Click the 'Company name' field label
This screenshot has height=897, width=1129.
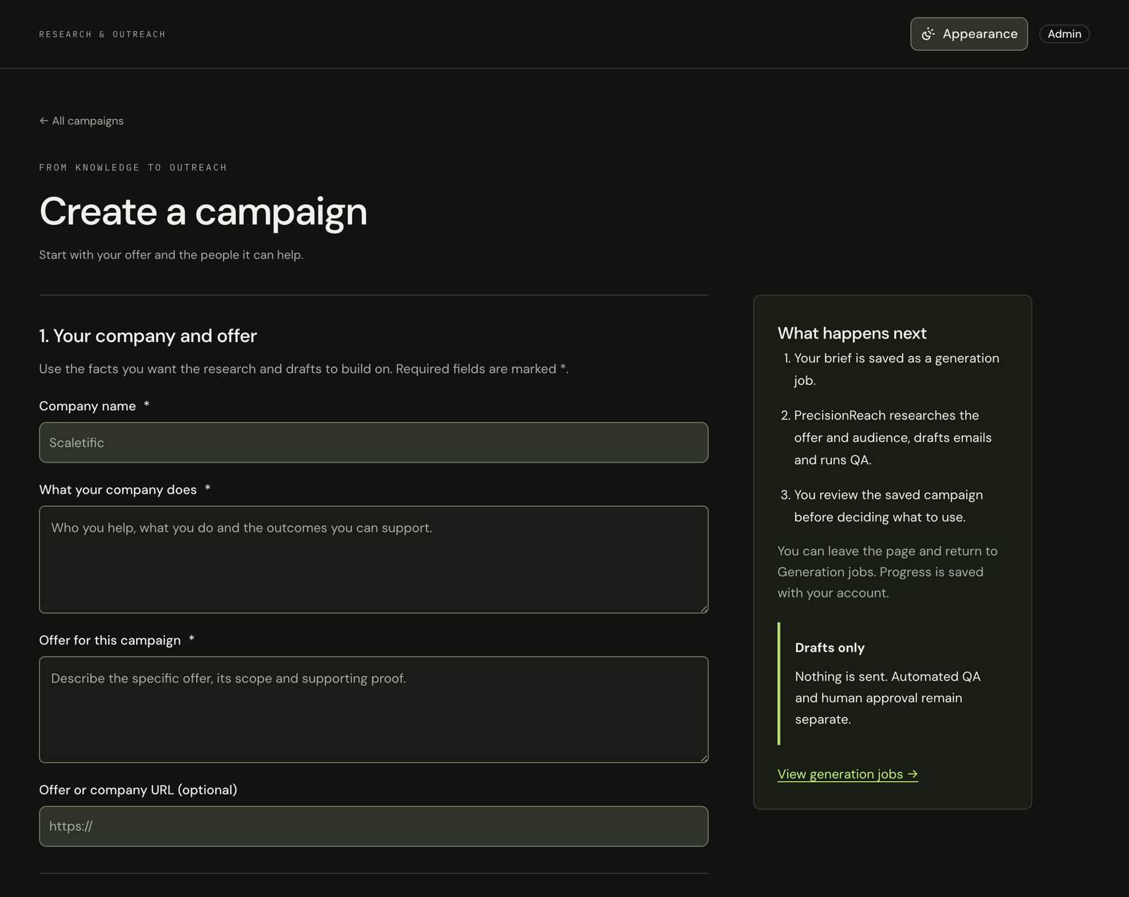coord(87,405)
